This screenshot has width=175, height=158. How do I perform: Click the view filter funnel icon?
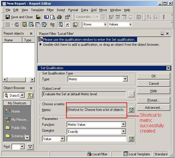pos(44,25)
